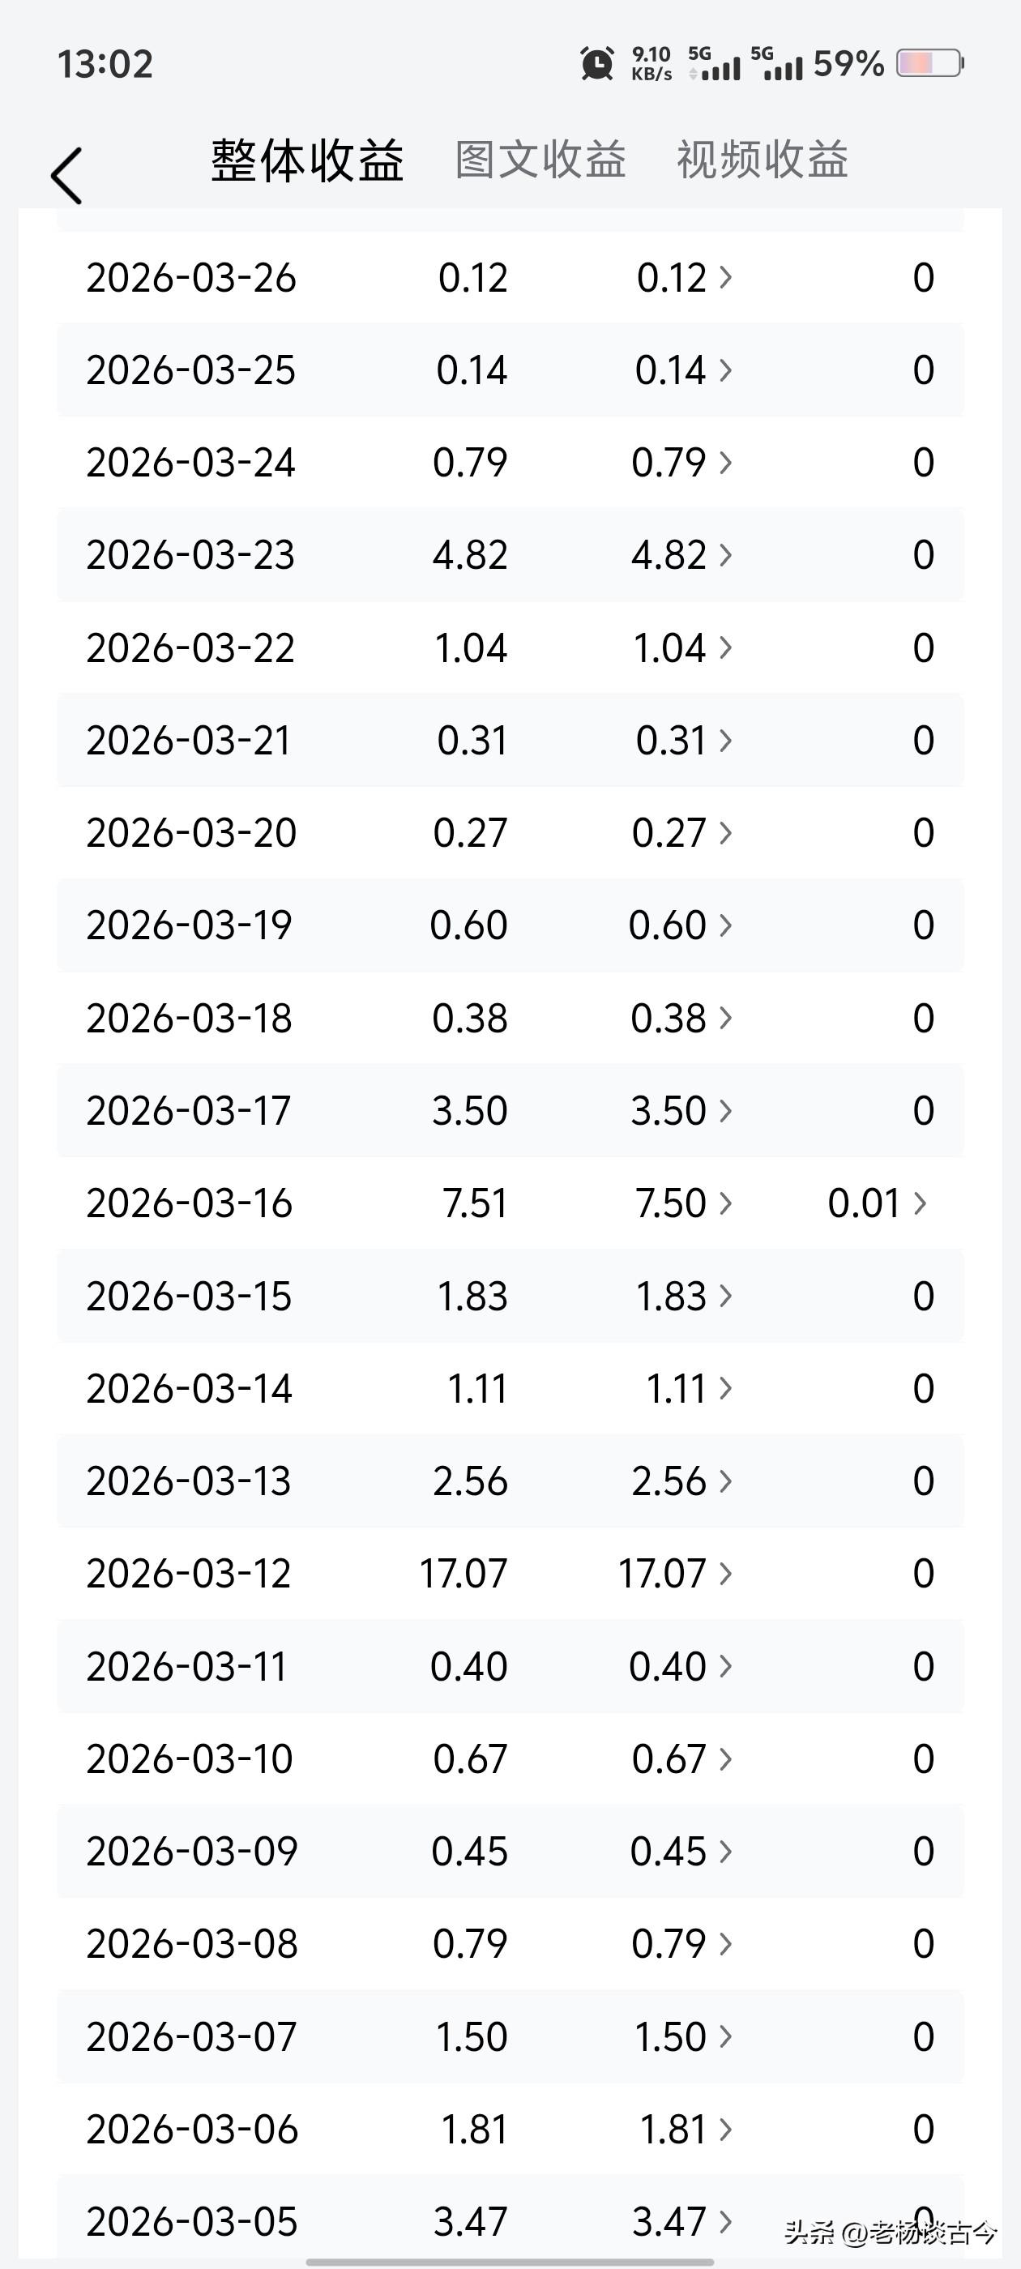Tap the bottom home gesture bar
Viewport: 1021px width, 2269px height.
[510, 2262]
